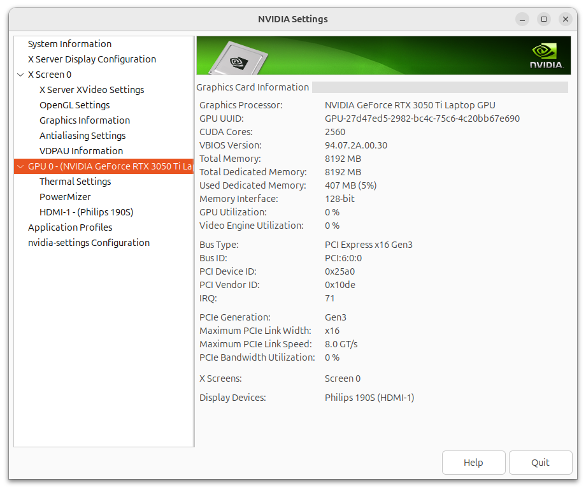Viewport: 586px width, 490px height.
Task: Open Application Profiles
Action: tap(70, 227)
